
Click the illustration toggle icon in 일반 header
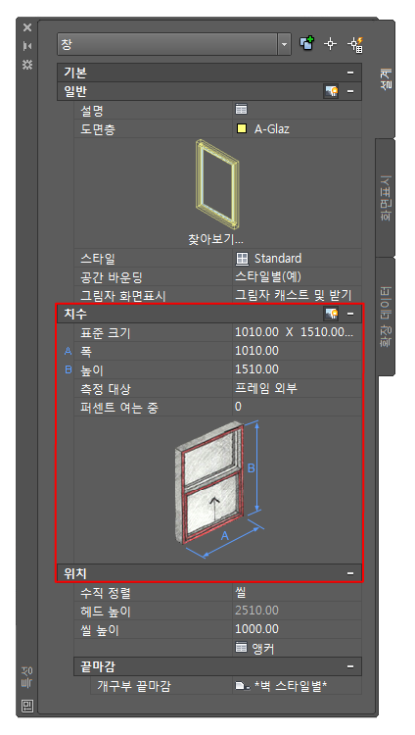[331, 91]
